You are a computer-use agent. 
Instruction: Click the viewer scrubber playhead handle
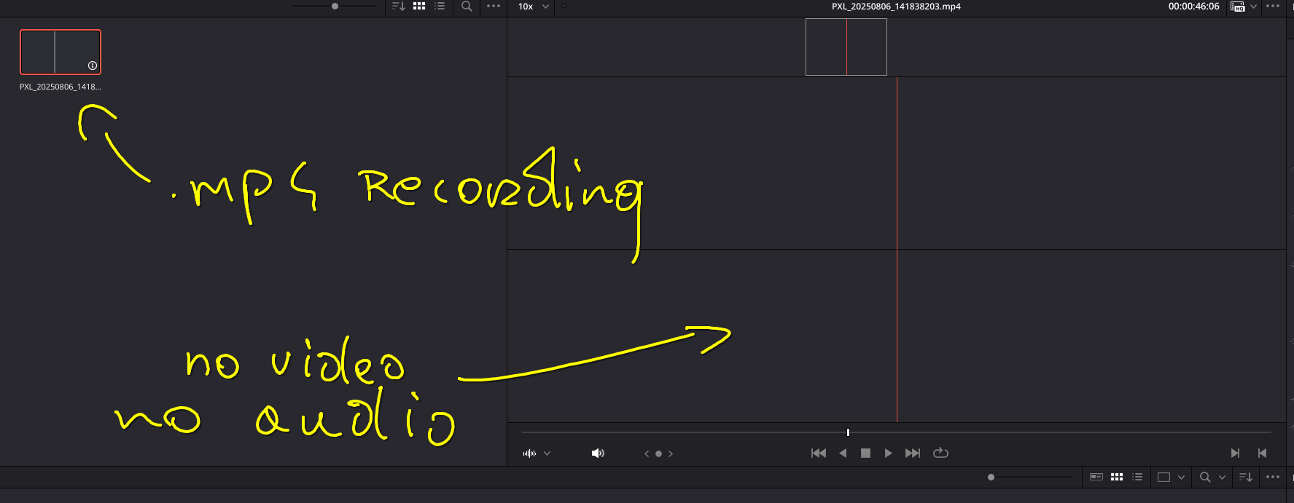[x=848, y=432]
